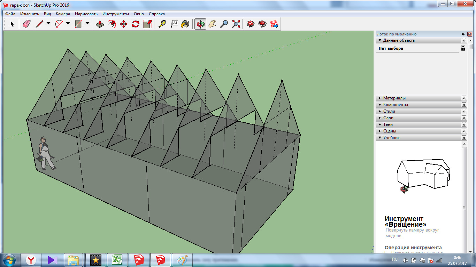Close the Лоток по умолчанию tray
476x267 pixels.
click(x=469, y=34)
